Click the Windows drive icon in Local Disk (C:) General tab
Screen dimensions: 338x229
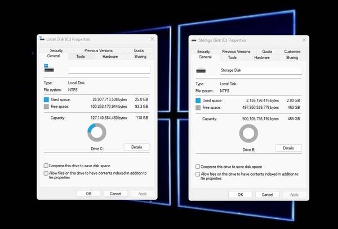(x=49, y=69)
